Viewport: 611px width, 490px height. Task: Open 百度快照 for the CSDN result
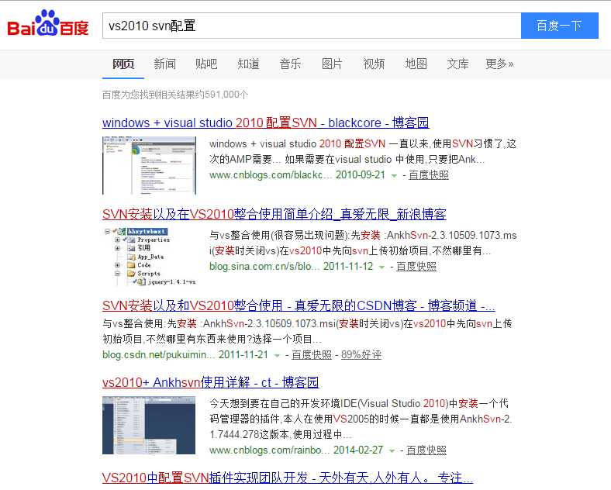[312, 355]
